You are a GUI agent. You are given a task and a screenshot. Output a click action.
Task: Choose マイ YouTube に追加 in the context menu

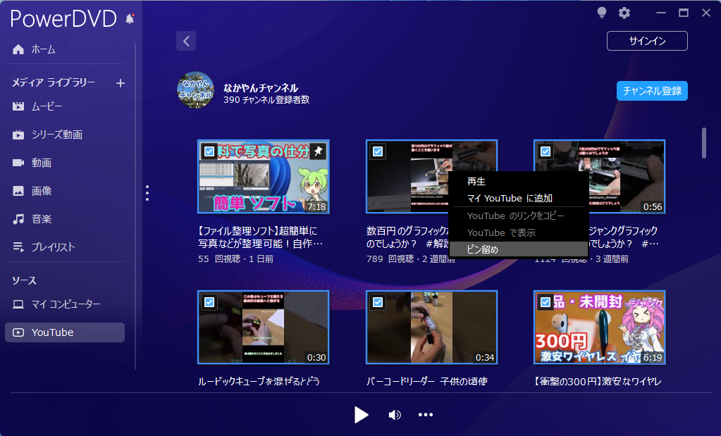[x=518, y=198]
